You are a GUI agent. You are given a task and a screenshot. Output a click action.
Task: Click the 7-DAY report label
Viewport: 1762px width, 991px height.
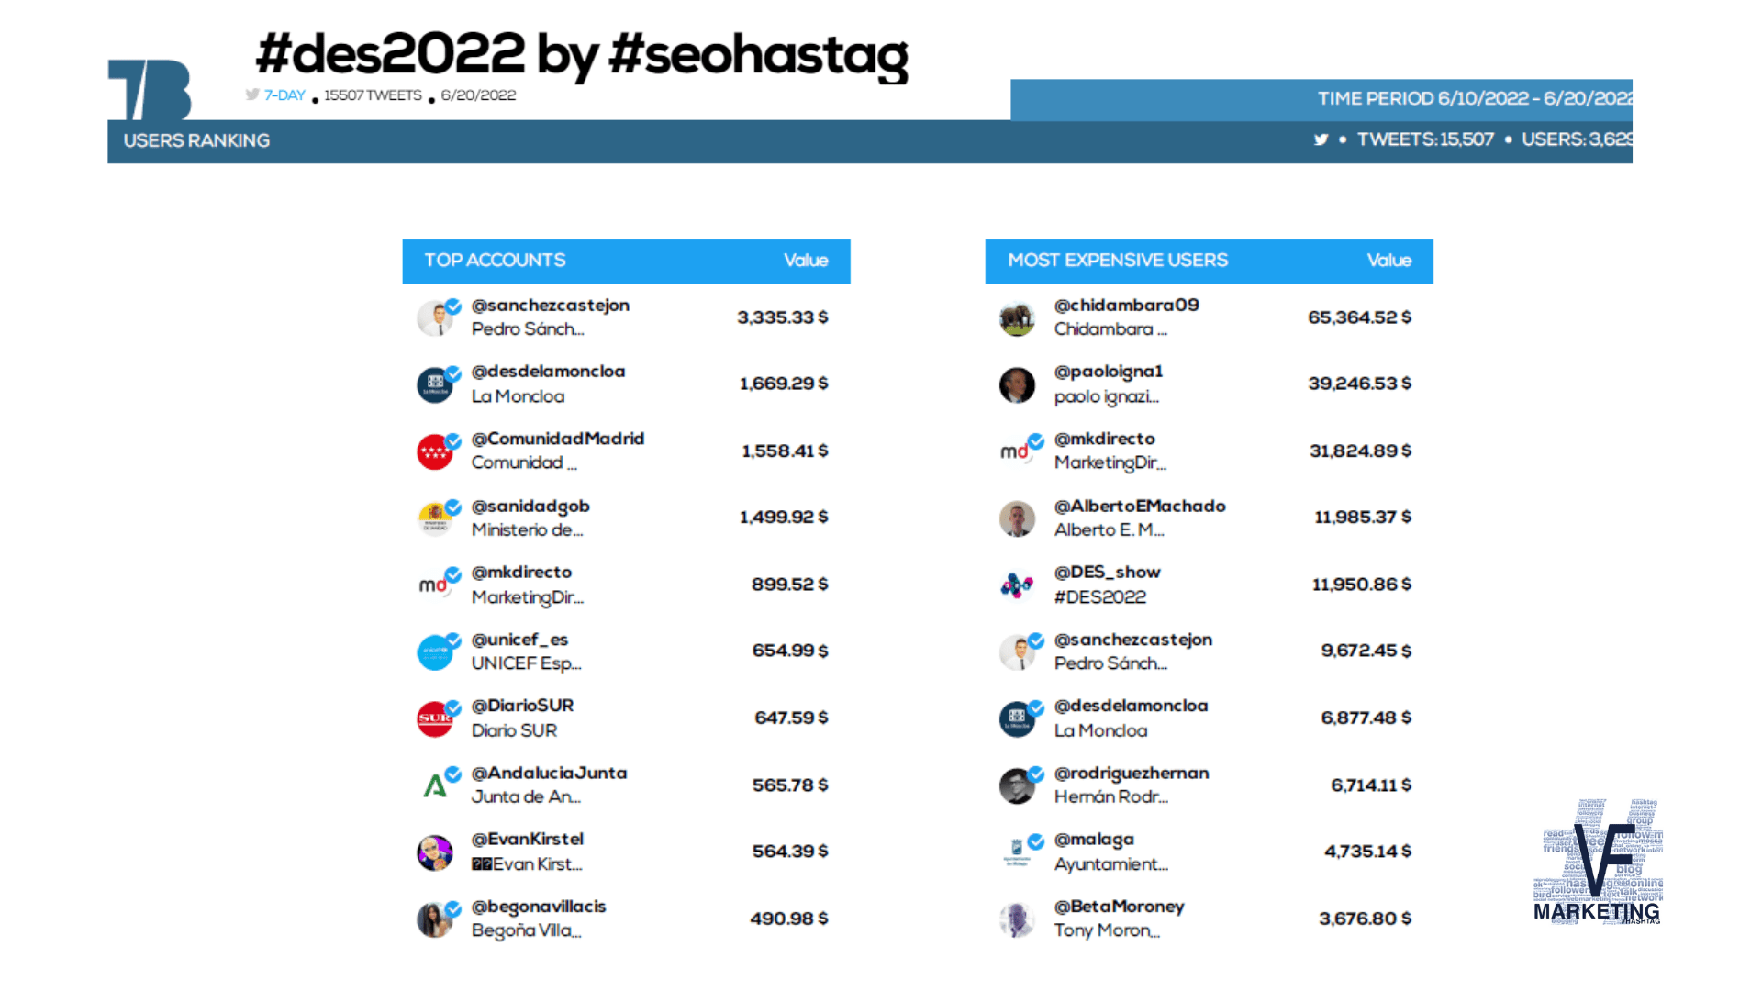(284, 95)
